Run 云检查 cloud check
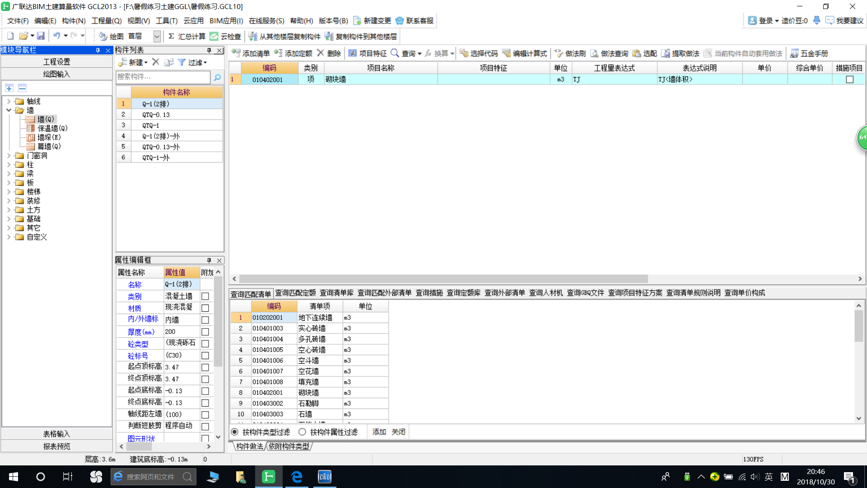Viewport: 867px width, 488px height. pyautogui.click(x=226, y=36)
